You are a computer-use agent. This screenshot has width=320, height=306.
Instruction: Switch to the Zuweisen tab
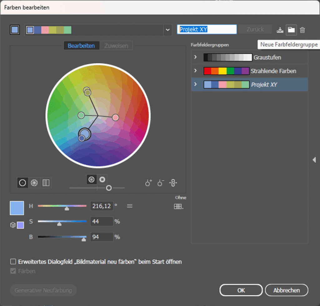coord(116,46)
